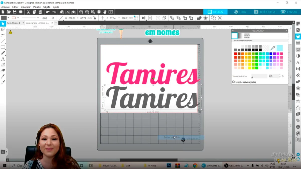Click the Group objects icon in toolbar

158,18
